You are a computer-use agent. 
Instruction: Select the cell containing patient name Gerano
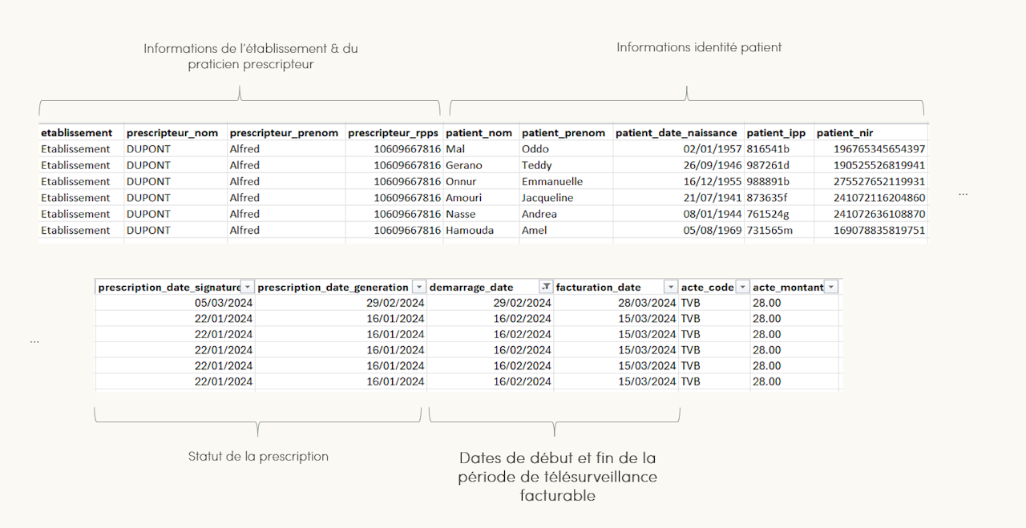(481, 165)
